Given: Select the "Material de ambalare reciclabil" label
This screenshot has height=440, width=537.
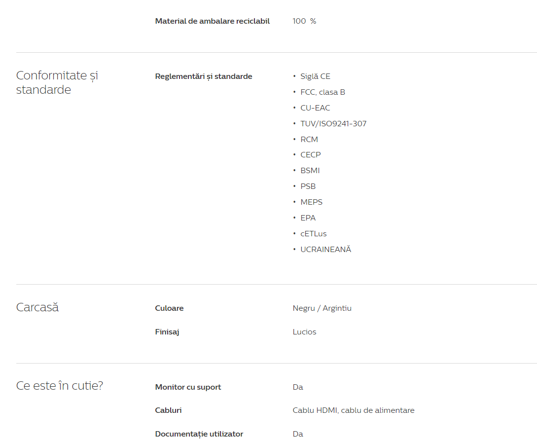Looking at the screenshot, I should pyautogui.click(x=213, y=21).
